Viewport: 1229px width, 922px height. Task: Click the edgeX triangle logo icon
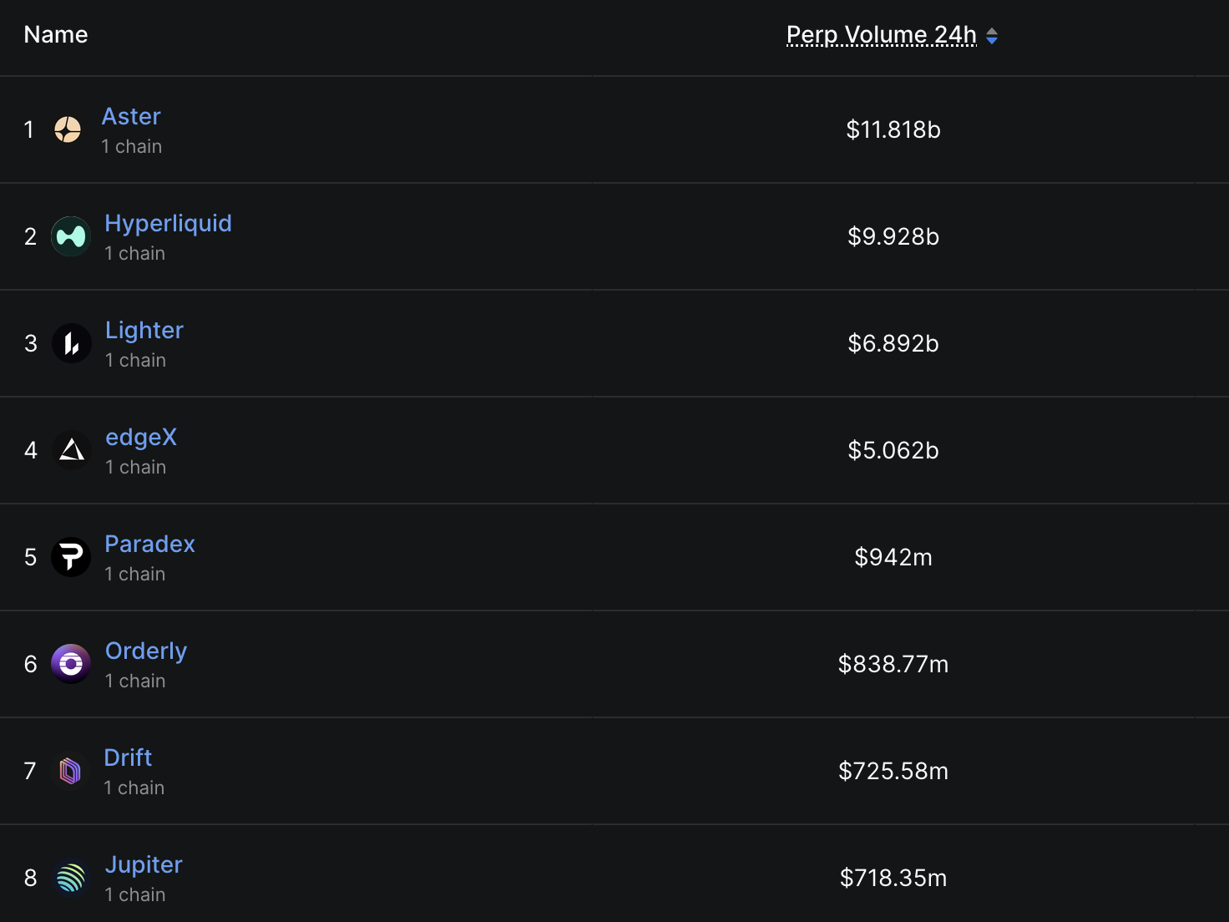tap(72, 450)
